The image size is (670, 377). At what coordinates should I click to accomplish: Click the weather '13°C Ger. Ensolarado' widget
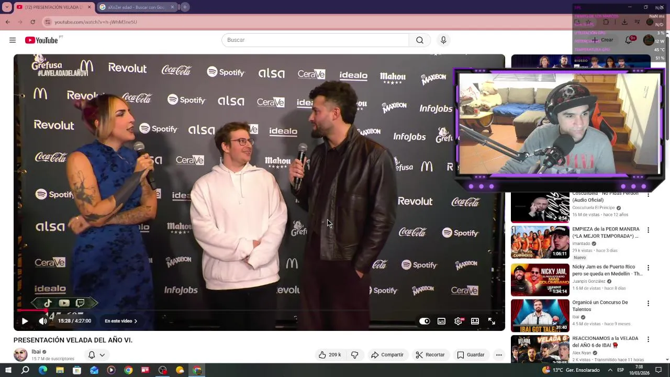571,370
